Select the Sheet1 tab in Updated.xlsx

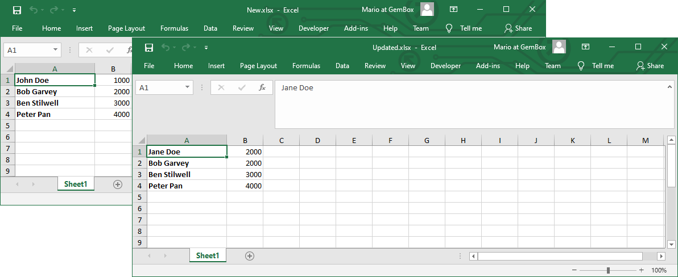(x=208, y=256)
